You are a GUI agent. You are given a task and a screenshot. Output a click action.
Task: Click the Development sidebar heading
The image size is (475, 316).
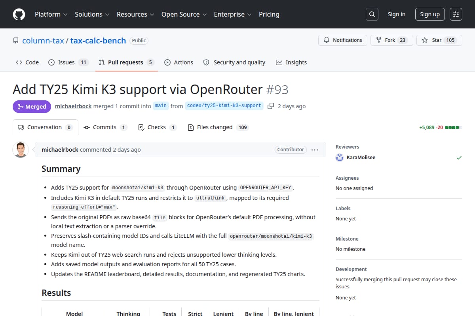[351, 269]
